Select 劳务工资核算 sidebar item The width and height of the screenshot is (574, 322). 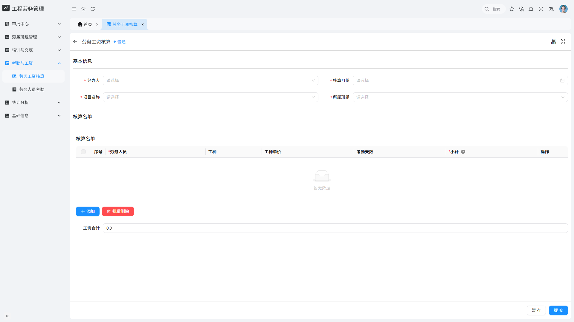33,76
